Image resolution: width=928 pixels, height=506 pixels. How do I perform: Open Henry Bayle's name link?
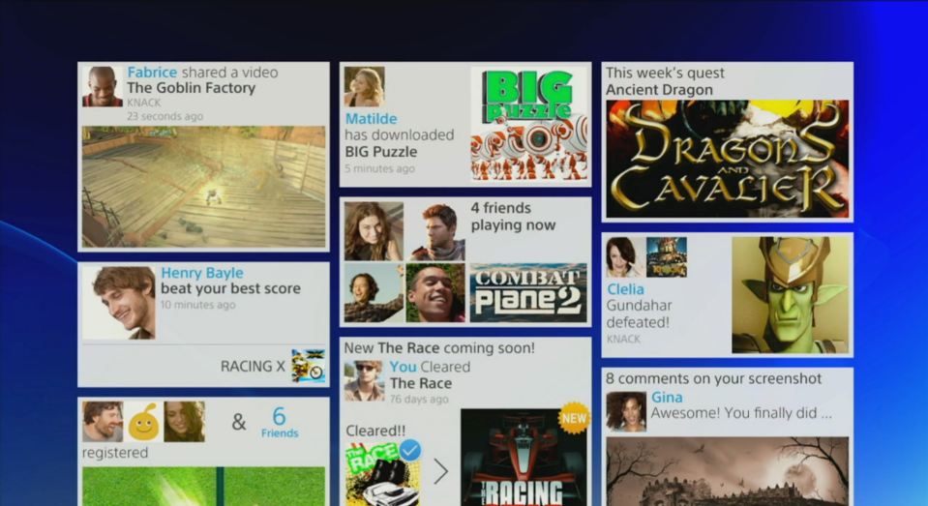201,273
